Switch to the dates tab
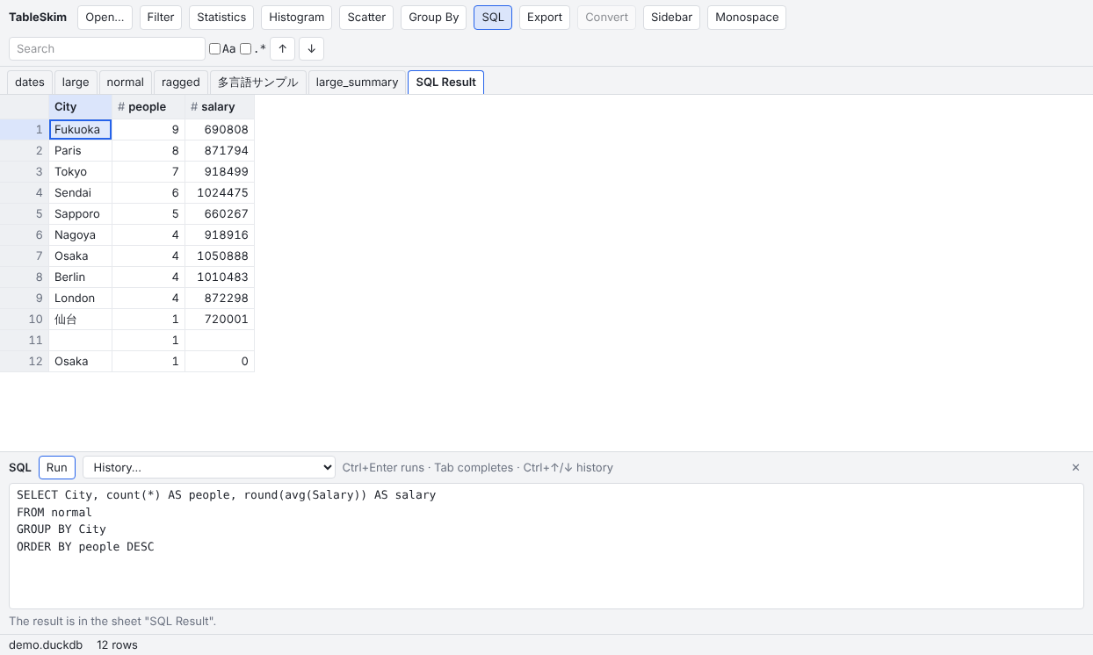Image resolution: width=1093 pixels, height=655 pixels. 30,82
